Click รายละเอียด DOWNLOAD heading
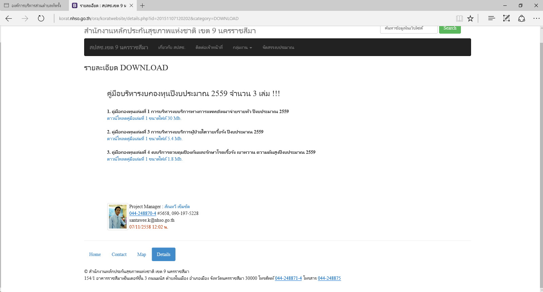Viewport: 543px width, 292px height. (126, 68)
